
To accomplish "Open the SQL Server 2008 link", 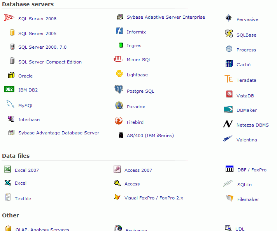I will pos(37,19).
